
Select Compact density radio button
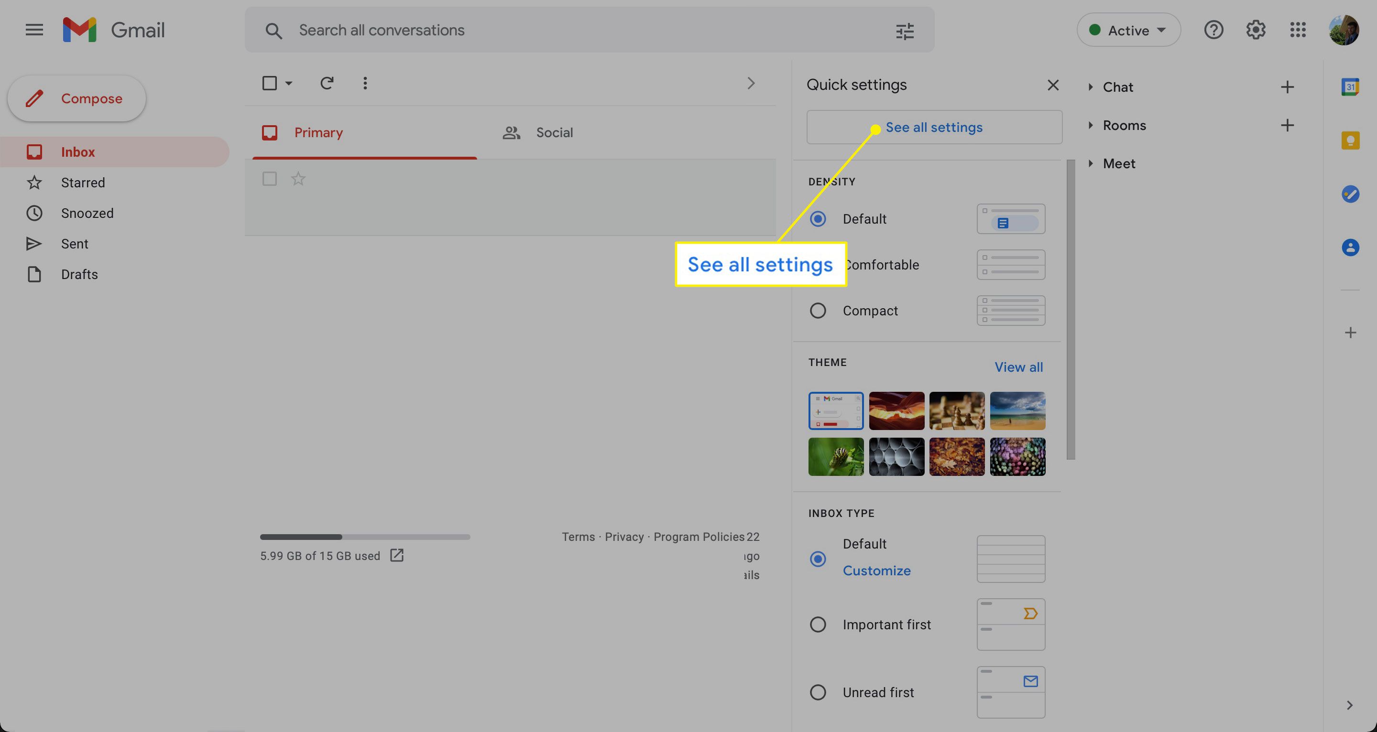point(817,312)
